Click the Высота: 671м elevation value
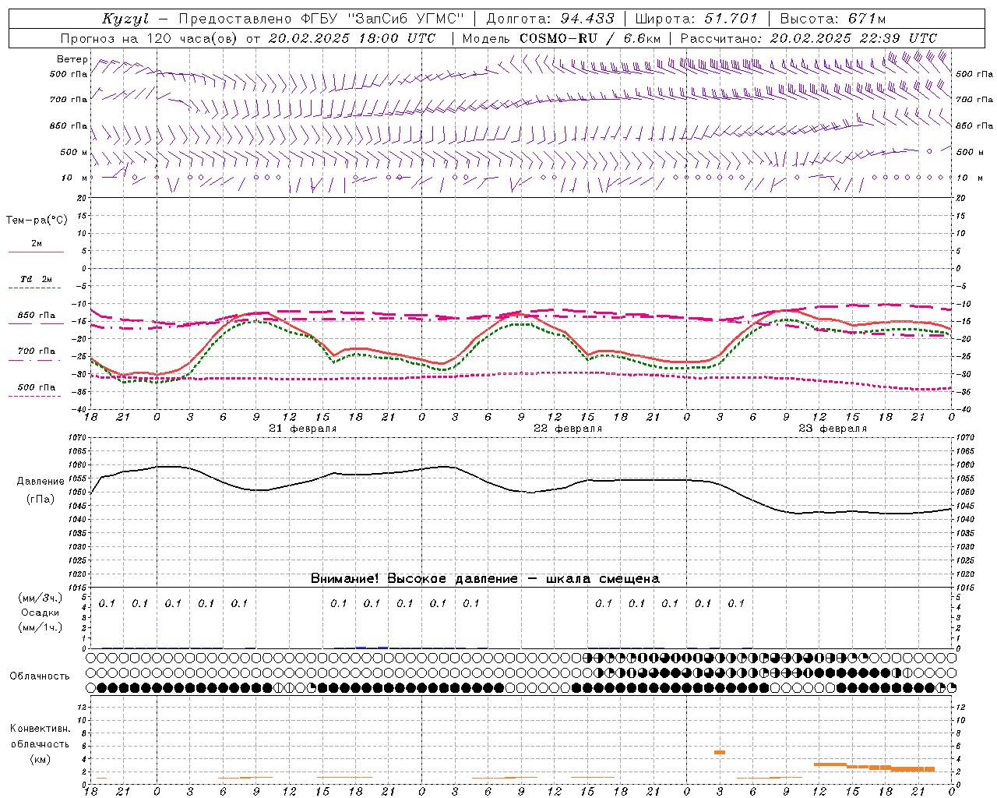997x798 pixels. [833, 19]
